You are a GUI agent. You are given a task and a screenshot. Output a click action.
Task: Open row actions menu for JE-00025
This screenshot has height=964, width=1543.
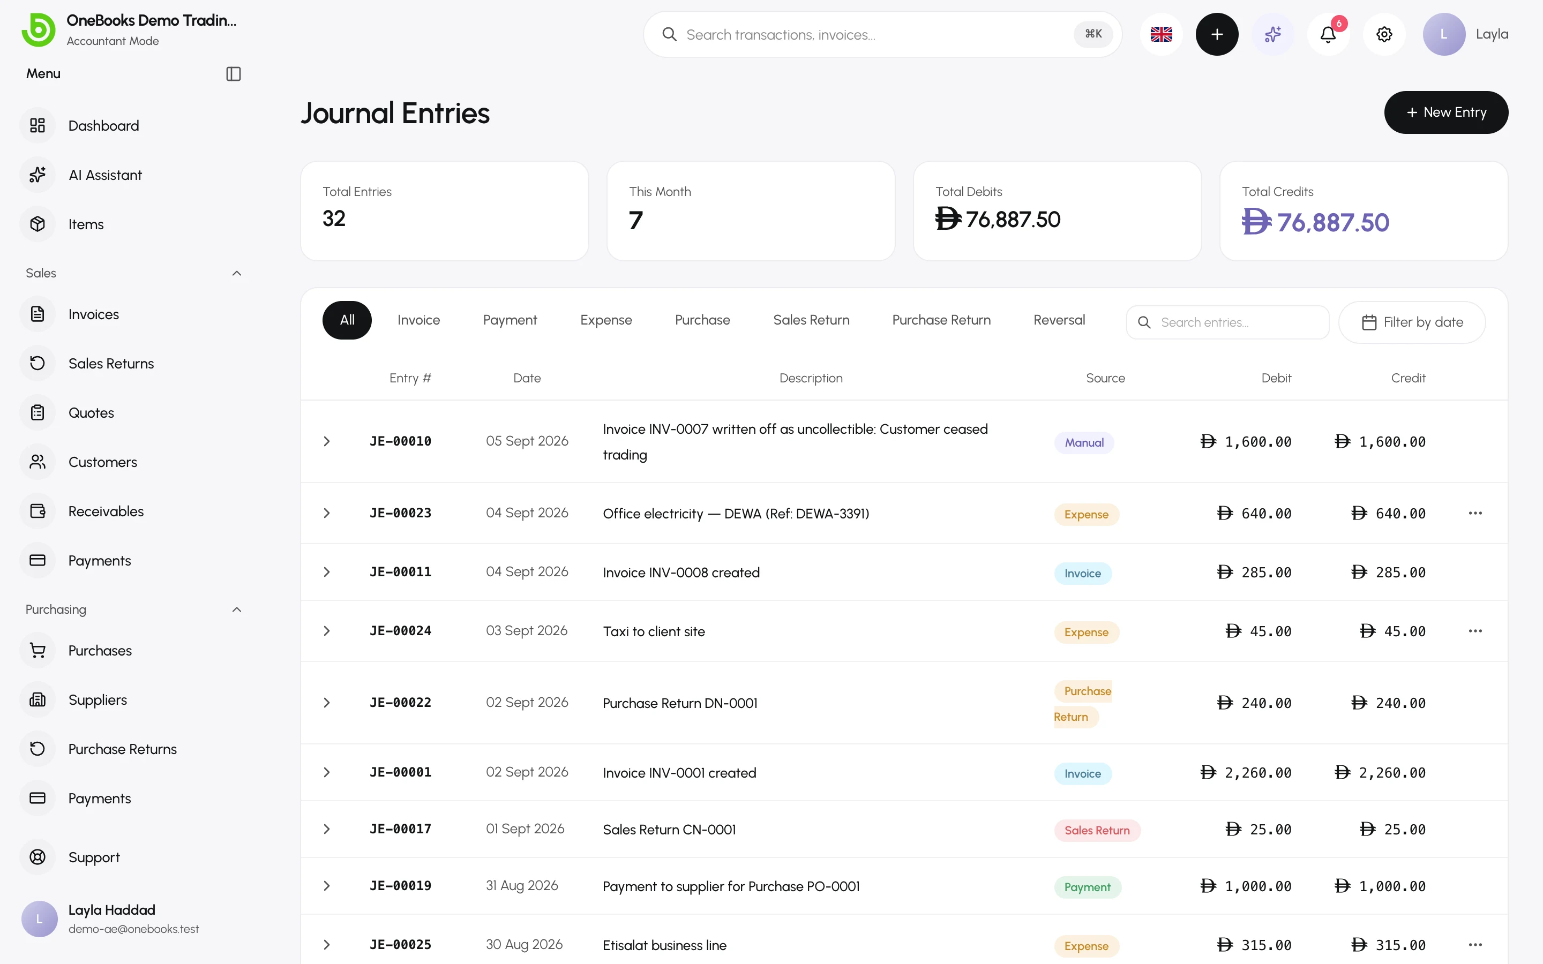pos(1475,945)
